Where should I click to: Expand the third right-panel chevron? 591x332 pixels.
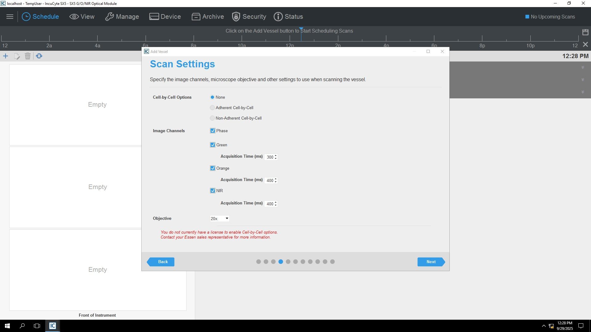tap(582, 92)
